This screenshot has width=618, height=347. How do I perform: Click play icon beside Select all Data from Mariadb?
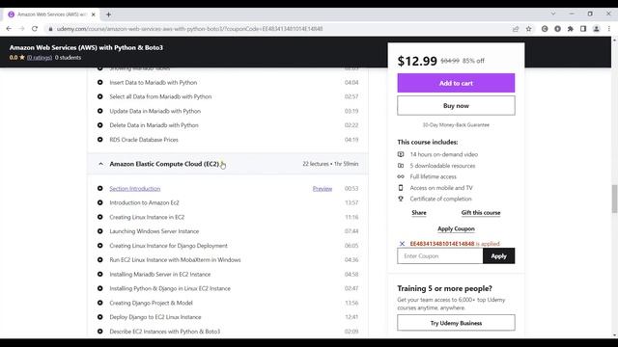[100, 96]
